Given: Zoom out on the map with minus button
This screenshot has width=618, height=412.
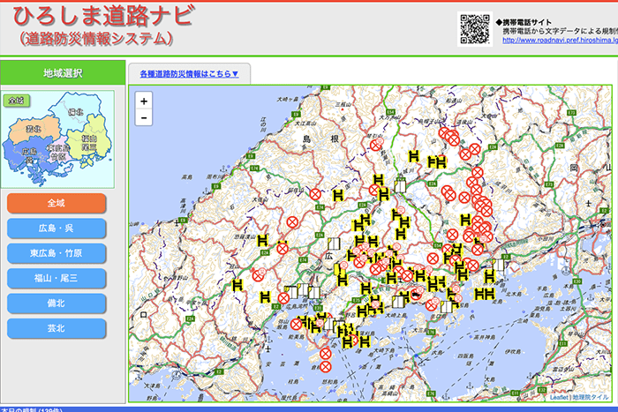Looking at the screenshot, I should (x=144, y=118).
